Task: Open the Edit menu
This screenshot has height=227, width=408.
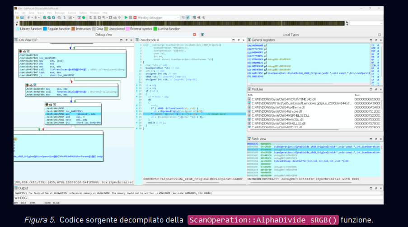Action: [23, 13]
